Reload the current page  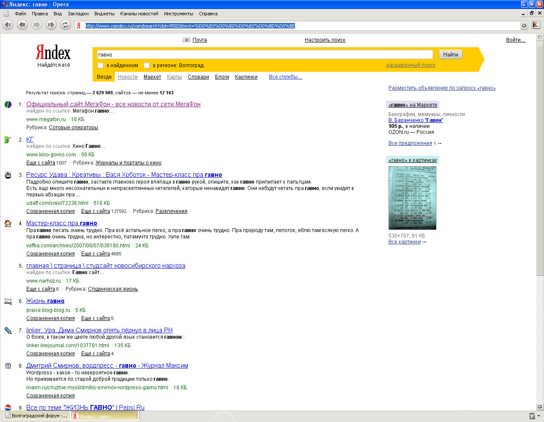[65, 25]
